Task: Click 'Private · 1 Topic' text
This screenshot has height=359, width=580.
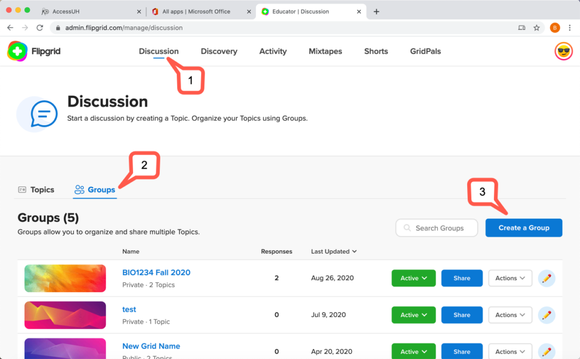Action: pyautogui.click(x=146, y=322)
